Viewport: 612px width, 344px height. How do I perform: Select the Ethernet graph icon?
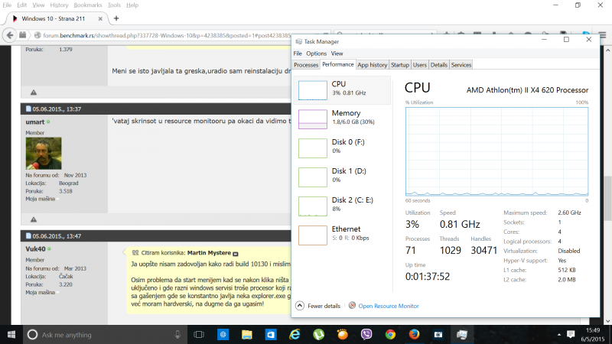(x=313, y=235)
